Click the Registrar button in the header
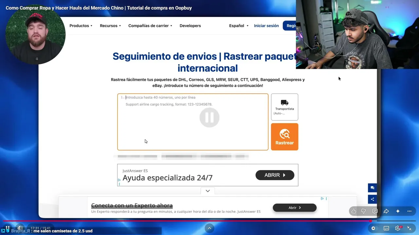The width and height of the screenshot is (419, 235). [x=289, y=26]
